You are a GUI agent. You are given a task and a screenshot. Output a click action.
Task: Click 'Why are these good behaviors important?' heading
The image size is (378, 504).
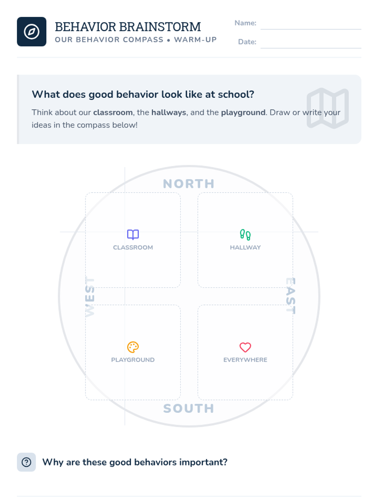135,462
